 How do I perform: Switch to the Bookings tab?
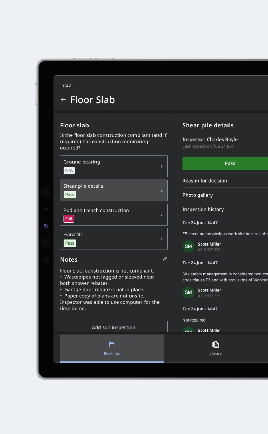pos(112,348)
